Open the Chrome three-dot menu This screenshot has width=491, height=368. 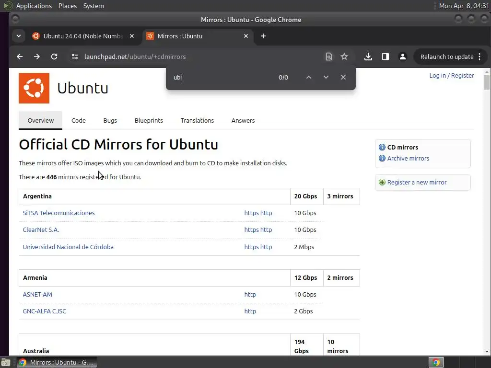click(x=479, y=57)
